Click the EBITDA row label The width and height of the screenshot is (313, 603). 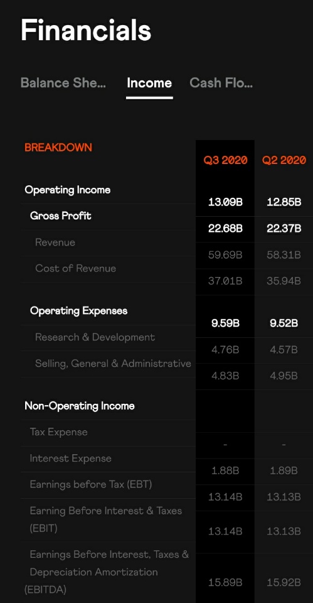pyautogui.click(x=107, y=572)
